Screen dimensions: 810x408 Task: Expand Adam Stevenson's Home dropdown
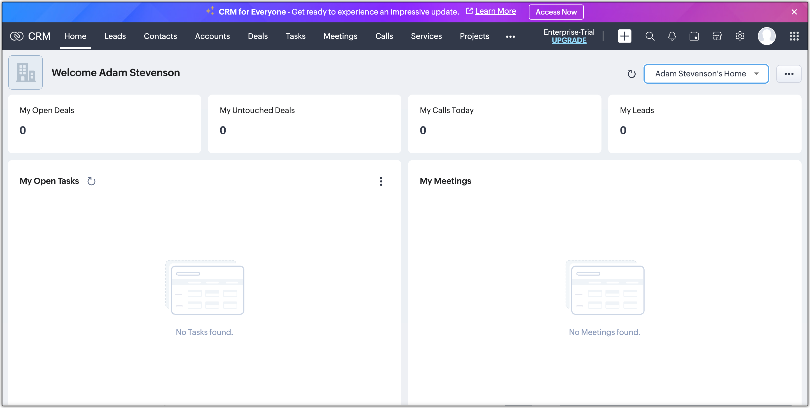coord(706,74)
